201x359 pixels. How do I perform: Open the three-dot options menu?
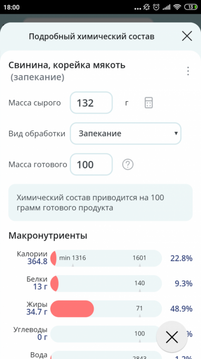coord(188,71)
